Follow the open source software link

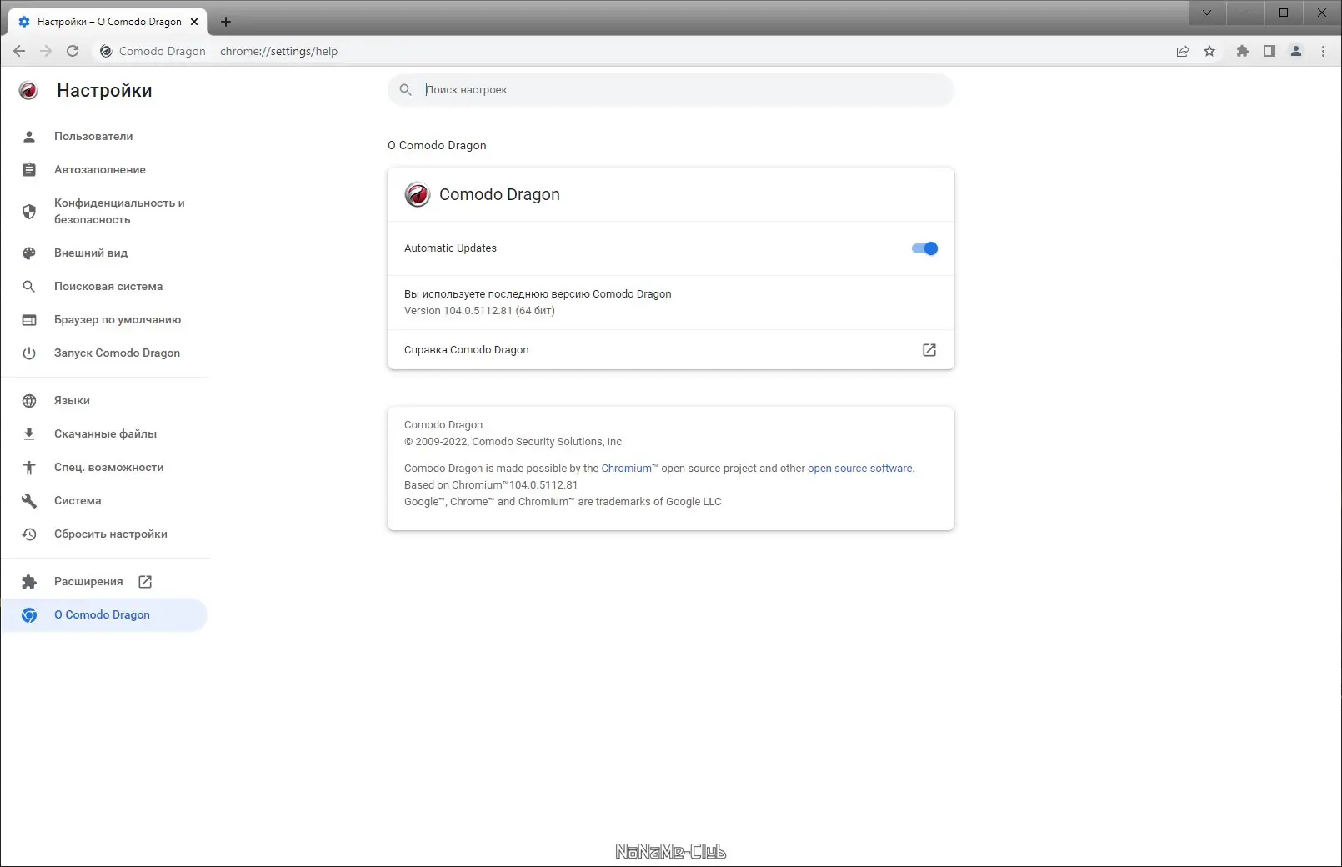[x=859, y=468]
